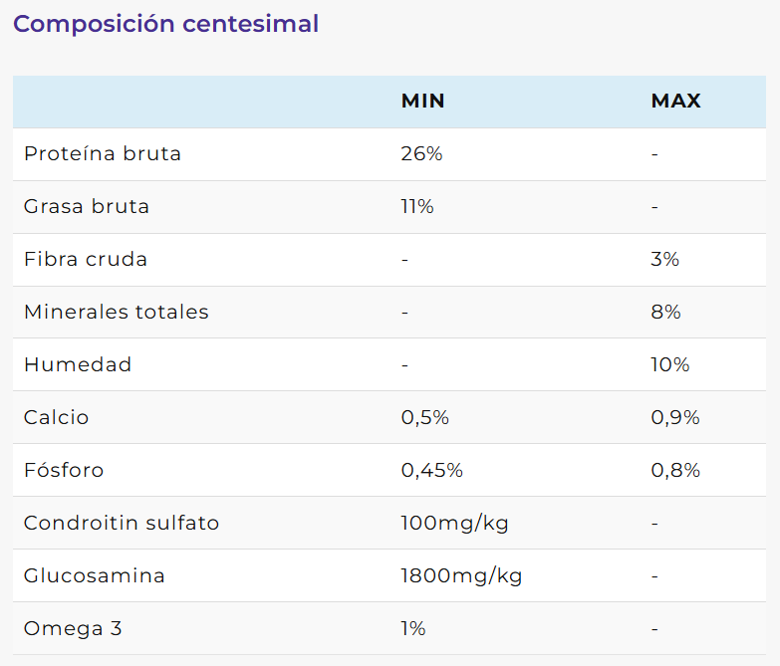Screen dimensions: 780x666
Task: Click the 26% protein minimum value
Action: [421, 154]
